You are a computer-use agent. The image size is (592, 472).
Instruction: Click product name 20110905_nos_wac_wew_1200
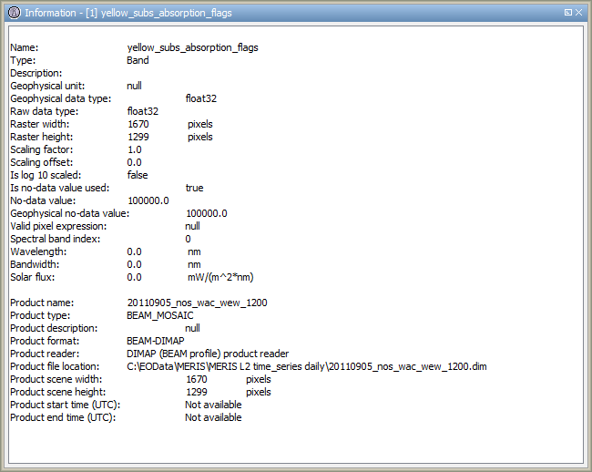[x=197, y=303]
